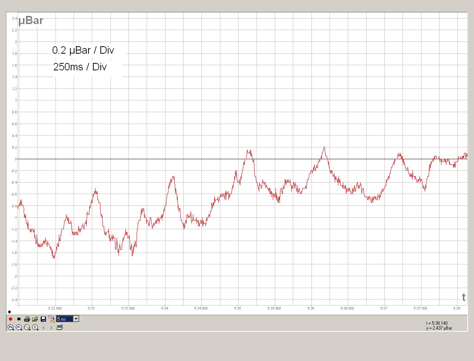
Task: Start recording with the red record button
Action: coord(11,319)
